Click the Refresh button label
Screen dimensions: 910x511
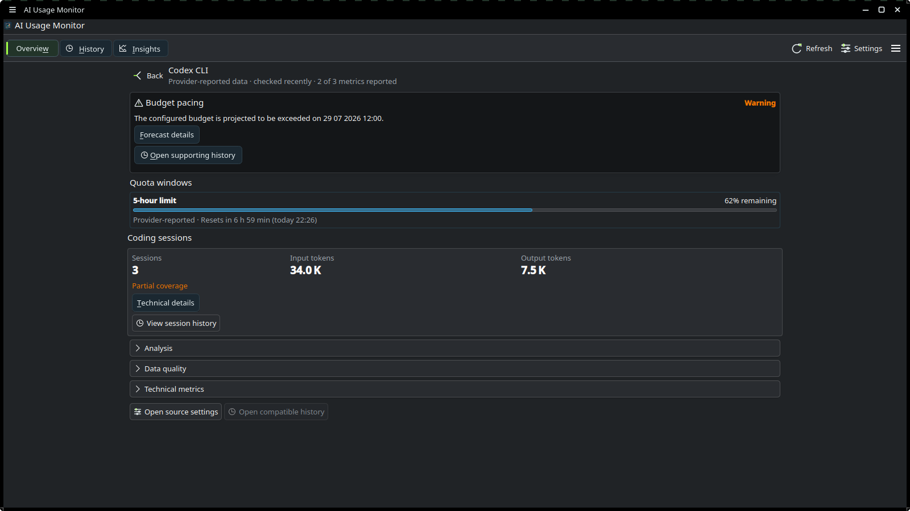click(819, 49)
